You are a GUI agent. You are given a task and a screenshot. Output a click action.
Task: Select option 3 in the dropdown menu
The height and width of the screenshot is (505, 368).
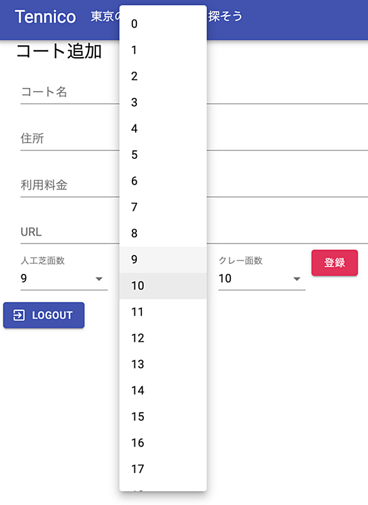pos(163,102)
